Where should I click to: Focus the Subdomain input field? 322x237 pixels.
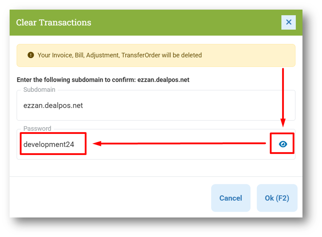coord(156,105)
